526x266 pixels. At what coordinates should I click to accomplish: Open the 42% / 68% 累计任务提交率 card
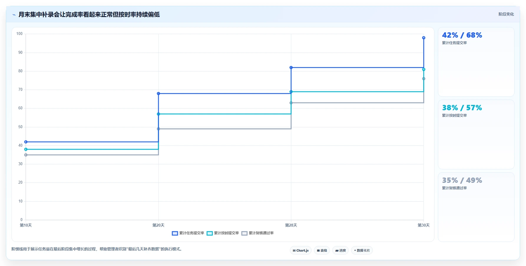476,62
